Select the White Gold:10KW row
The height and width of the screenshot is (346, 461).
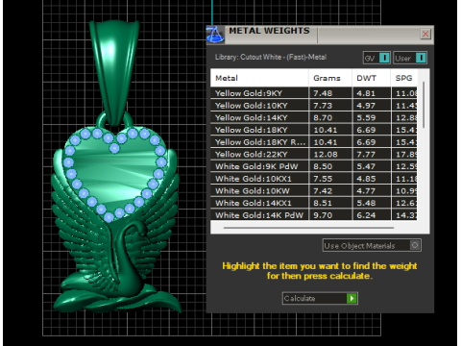[x=314, y=190]
